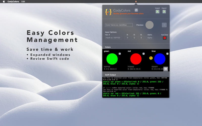202x126 pixels.
Task: Click the 'R: 255 G: 0 B: 0' text
Action: pyautogui.click(x=134, y=69)
